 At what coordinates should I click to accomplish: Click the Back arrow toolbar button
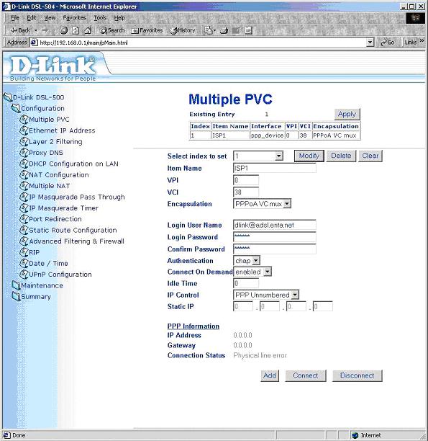point(19,30)
